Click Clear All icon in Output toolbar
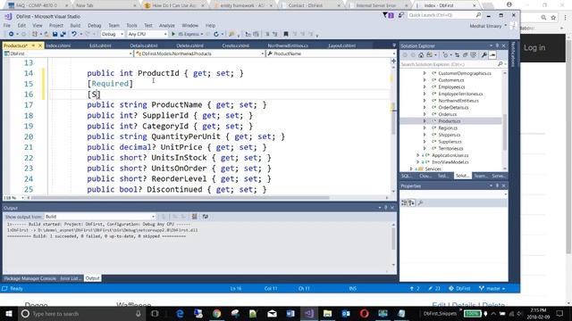The width and height of the screenshot is (572, 321). pos(195,217)
